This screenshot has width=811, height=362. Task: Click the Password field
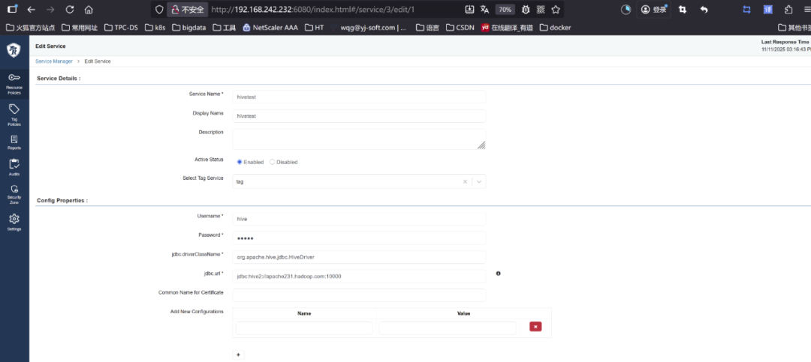point(359,238)
